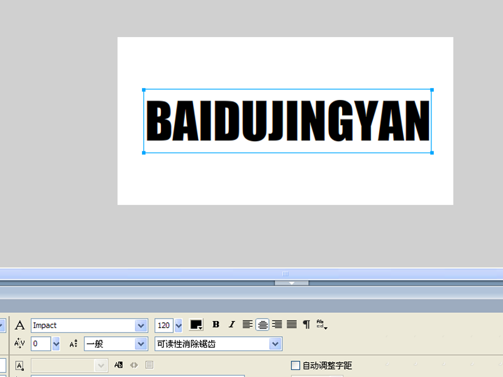
Task: Collapse the panel with the divider arrow
Action: (x=292, y=283)
